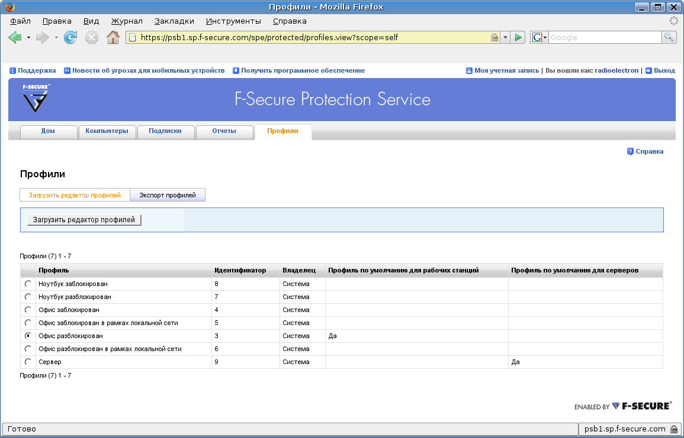Select the Ноутбук разблокирован profile radio button
684x438 pixels.
(x=28, y=297)
